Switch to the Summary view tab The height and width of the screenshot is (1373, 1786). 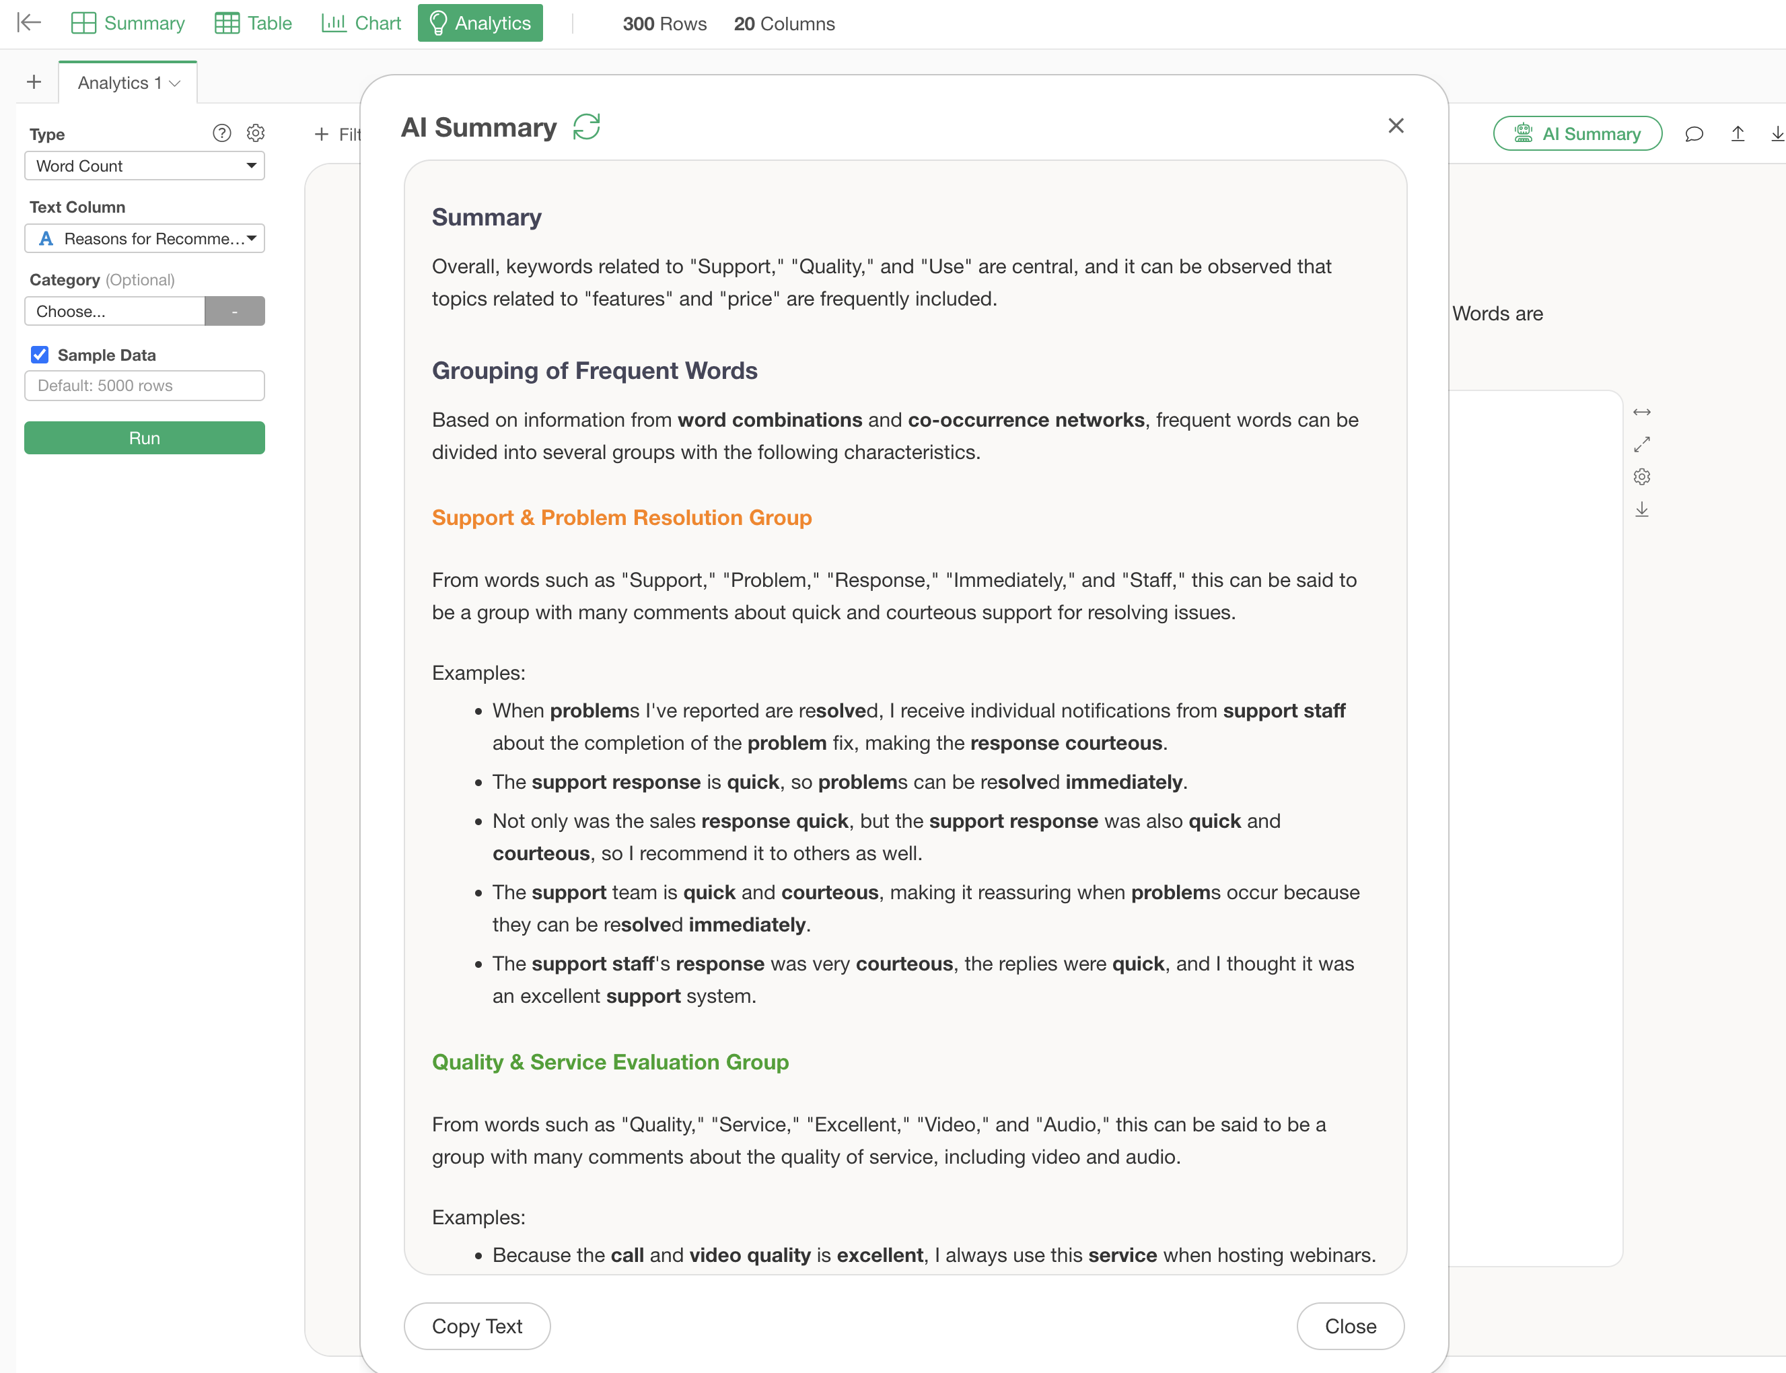pyautogui.click(x=129, y=23)
